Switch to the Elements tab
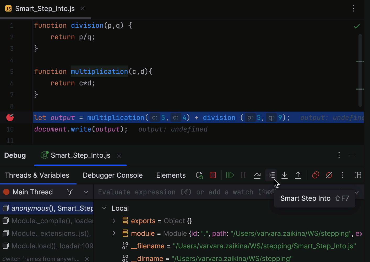 click(171, 175)
